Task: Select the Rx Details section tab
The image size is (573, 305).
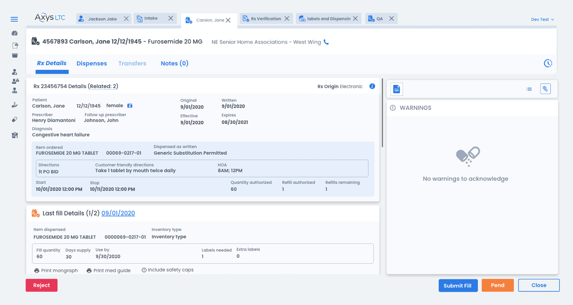Action: [x=52, y=63]
